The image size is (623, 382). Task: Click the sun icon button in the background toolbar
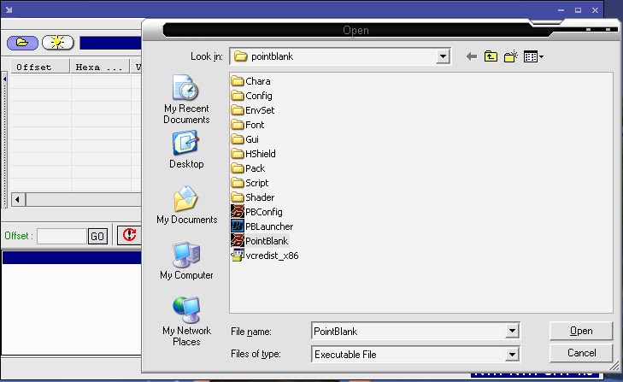(57, 43)
